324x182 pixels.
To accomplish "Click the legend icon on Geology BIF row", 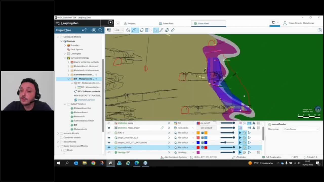I will click(258, 152).
